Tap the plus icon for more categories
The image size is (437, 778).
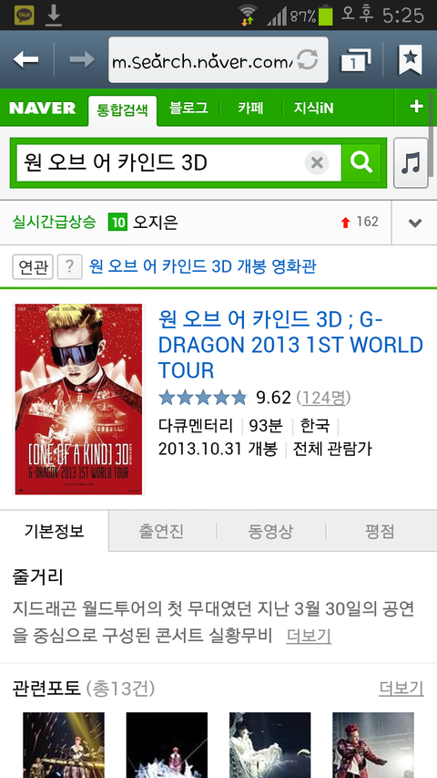416,107
